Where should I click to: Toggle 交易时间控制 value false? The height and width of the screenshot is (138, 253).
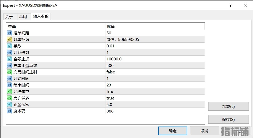pos(155,72)
